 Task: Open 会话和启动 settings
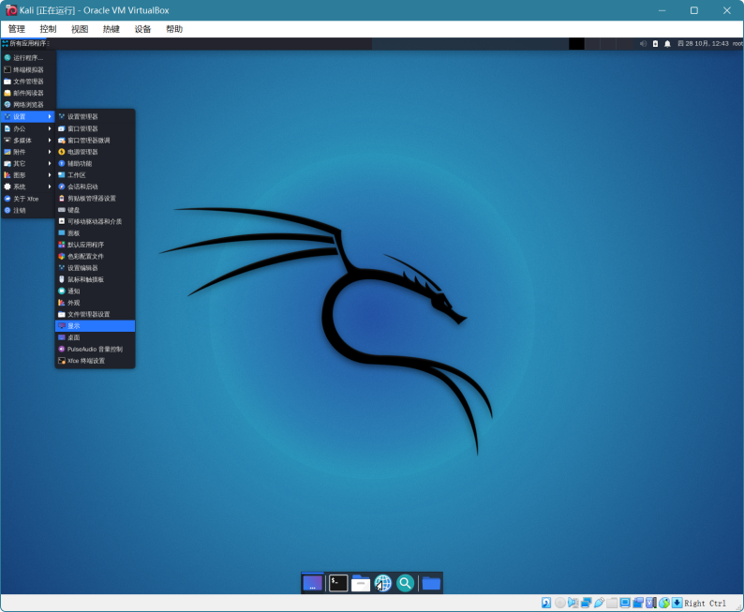(x=96, y=187)
